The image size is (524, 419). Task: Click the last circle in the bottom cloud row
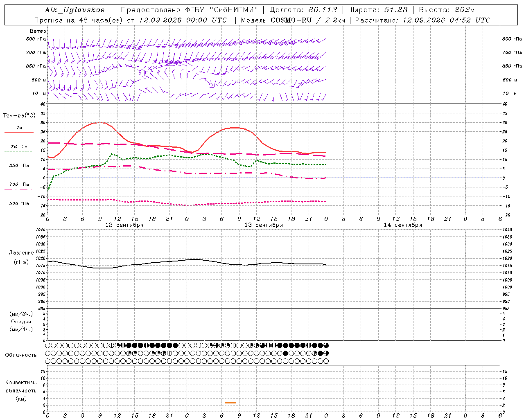(x=326, y=361)
